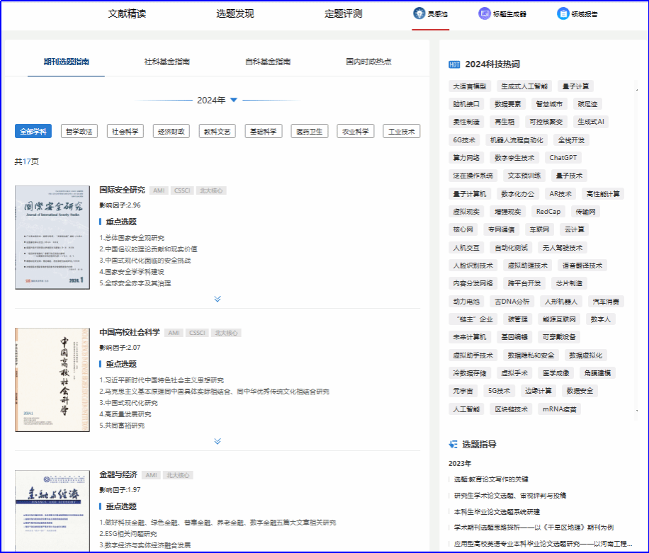
Task: Click the 选题指导 section icon
Action: click(x=453, y=444)
